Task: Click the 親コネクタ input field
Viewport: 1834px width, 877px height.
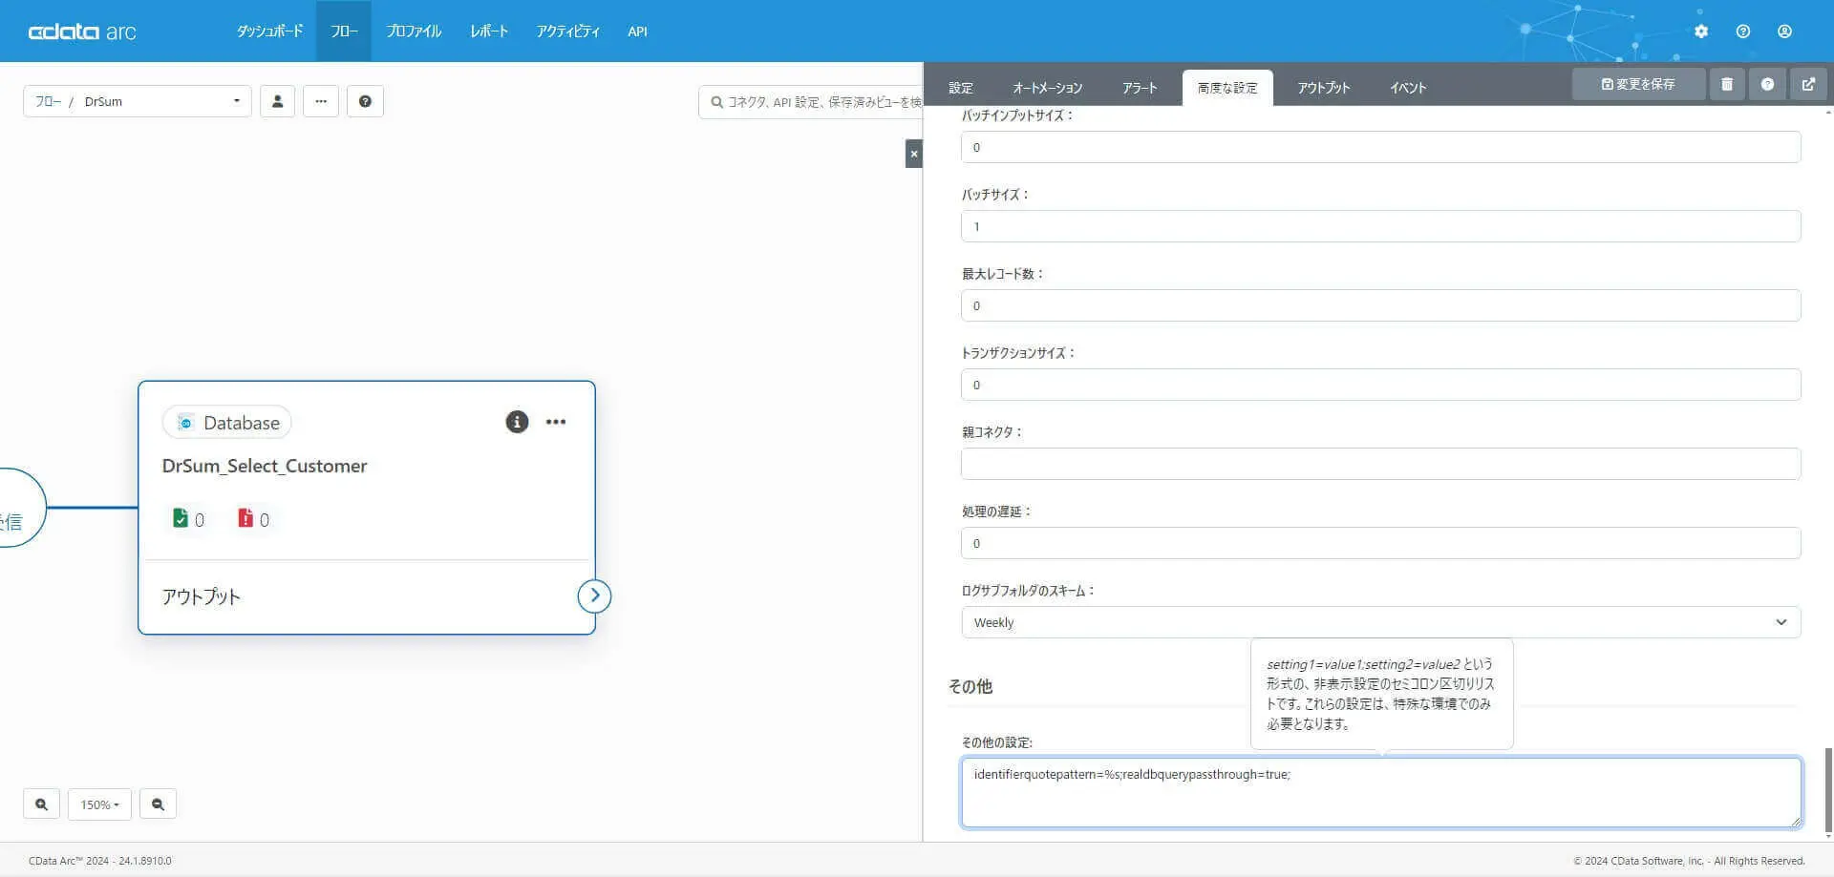Action: point(1381,464)
